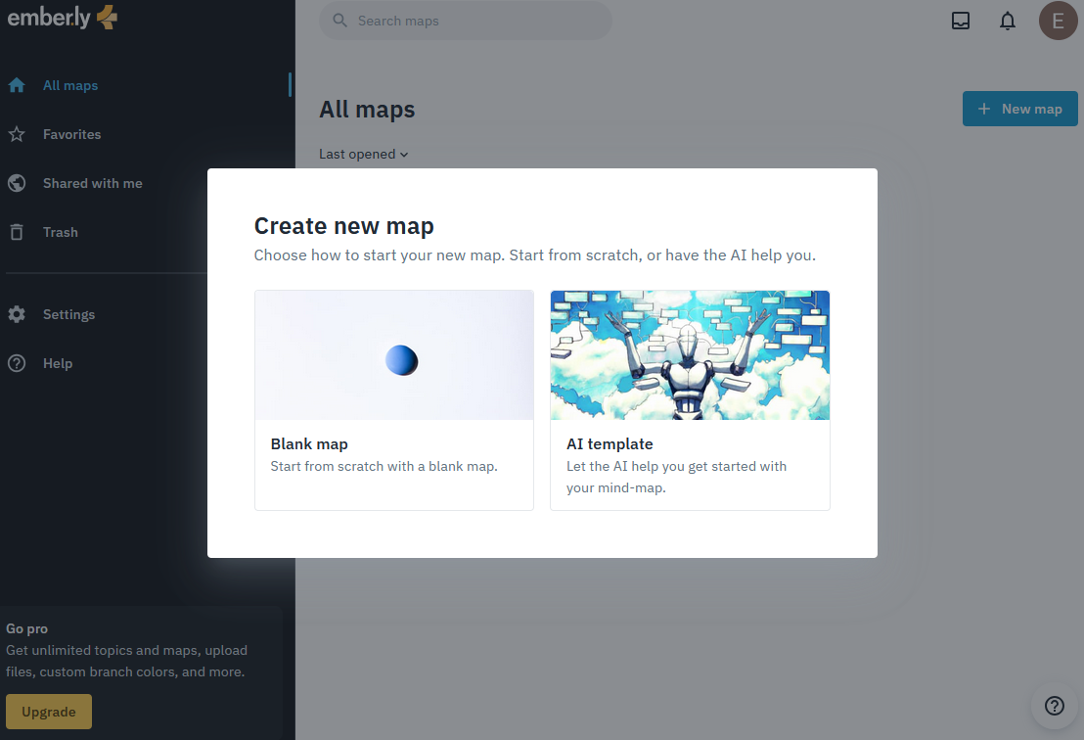
Task: Open the Shared with me section
Action: [x=92, y=183]
